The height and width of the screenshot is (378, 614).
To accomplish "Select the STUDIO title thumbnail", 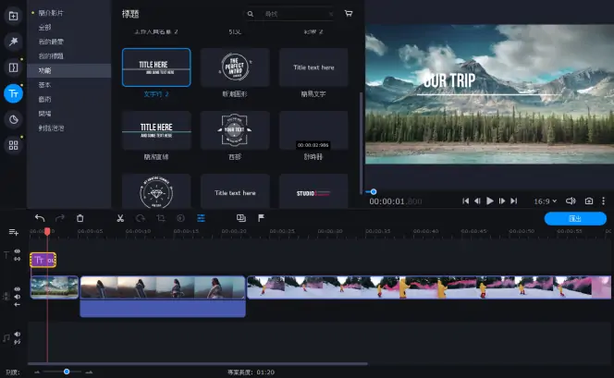I will [313, 191].
